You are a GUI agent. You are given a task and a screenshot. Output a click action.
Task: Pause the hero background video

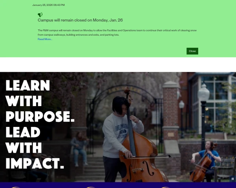point(232,179)
